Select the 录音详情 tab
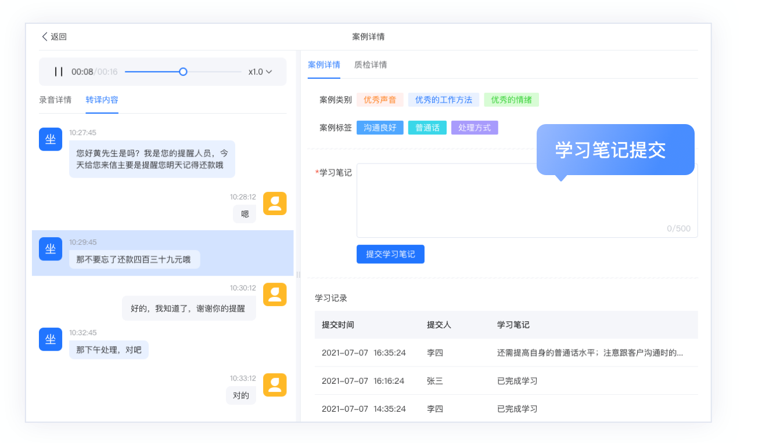The image size is (762, 443). [x=56, y=100]
